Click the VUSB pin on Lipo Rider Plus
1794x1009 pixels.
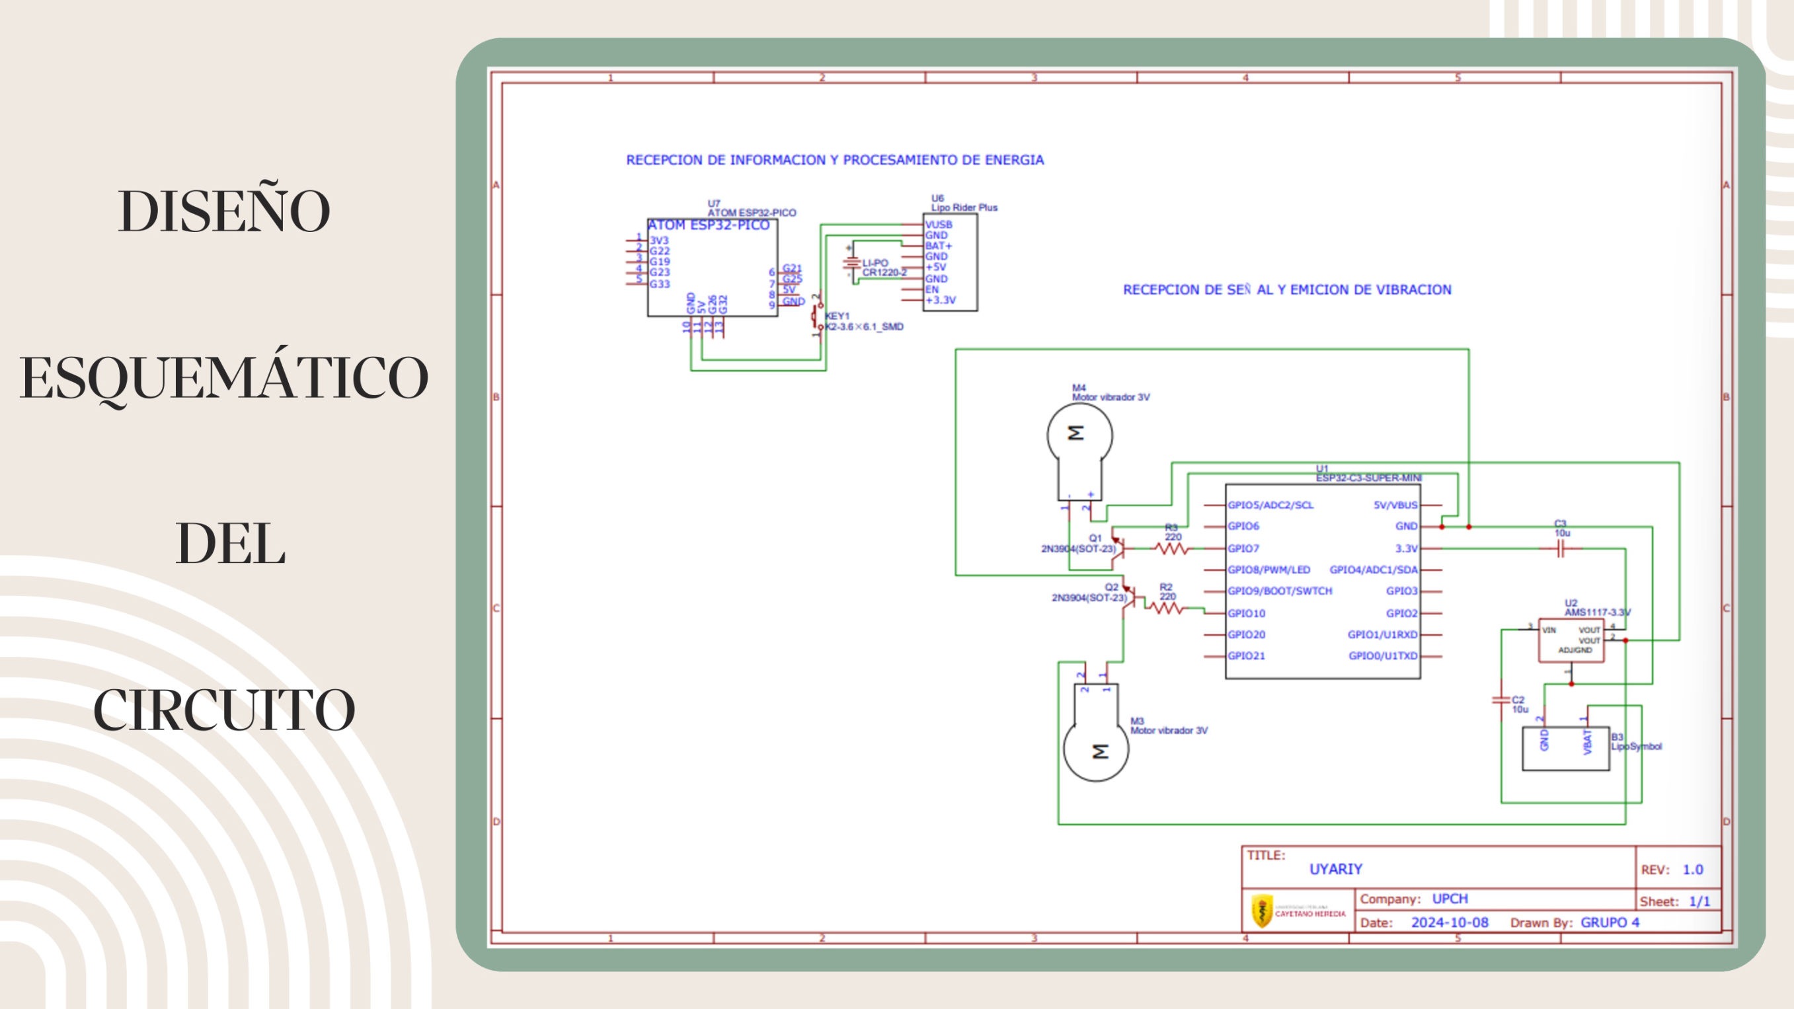(939, 224)
